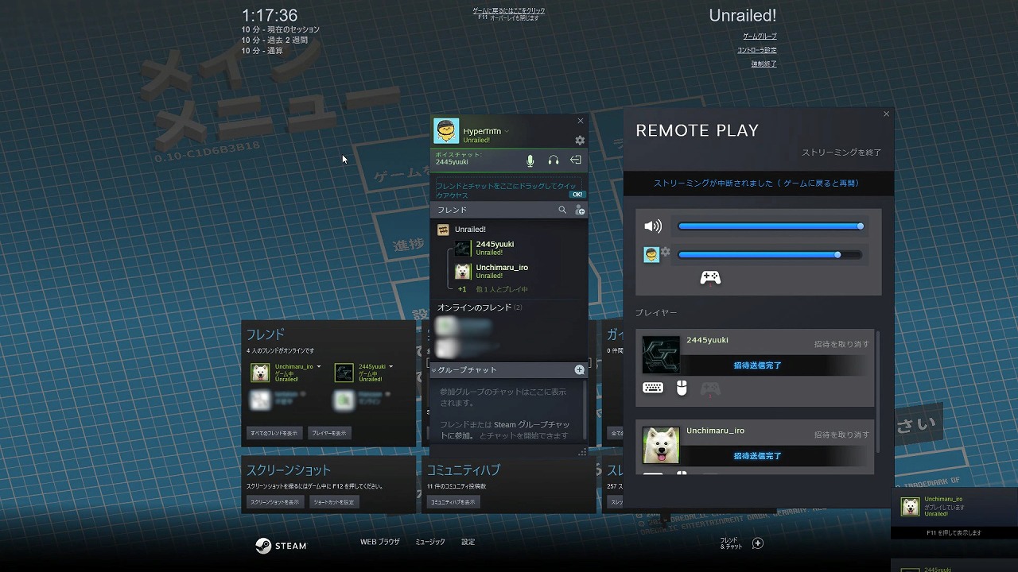Click ストリーミングを終了 in Remote Play
The height and width of the screenshot is (572, 1018).
point(841,153)
